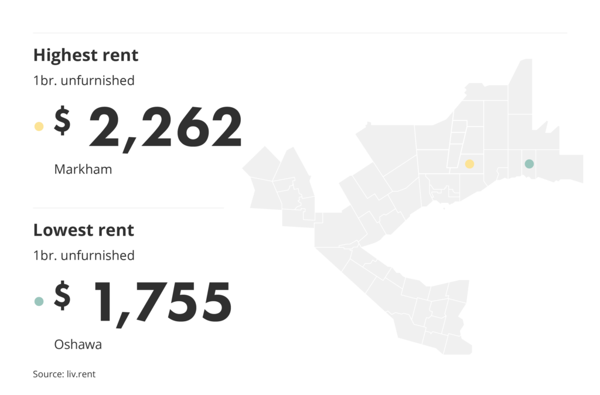Screen dimensions: 600x395
Task: Click the Markham city label
Action: point(83,169)
